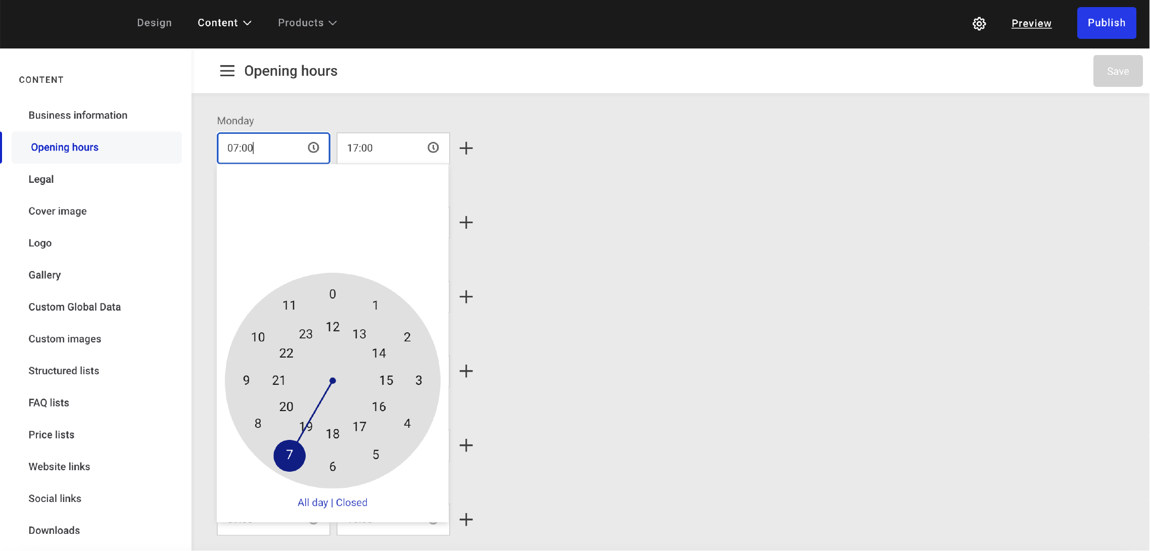
Task: Open Structured lists
Action: (x=64, y=371)
